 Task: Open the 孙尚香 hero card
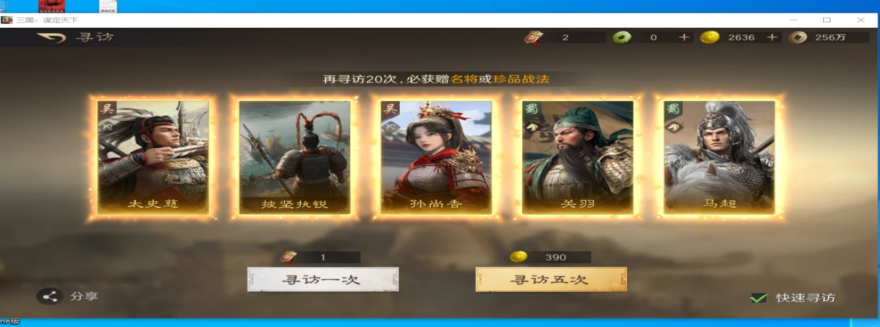point(436,157)
